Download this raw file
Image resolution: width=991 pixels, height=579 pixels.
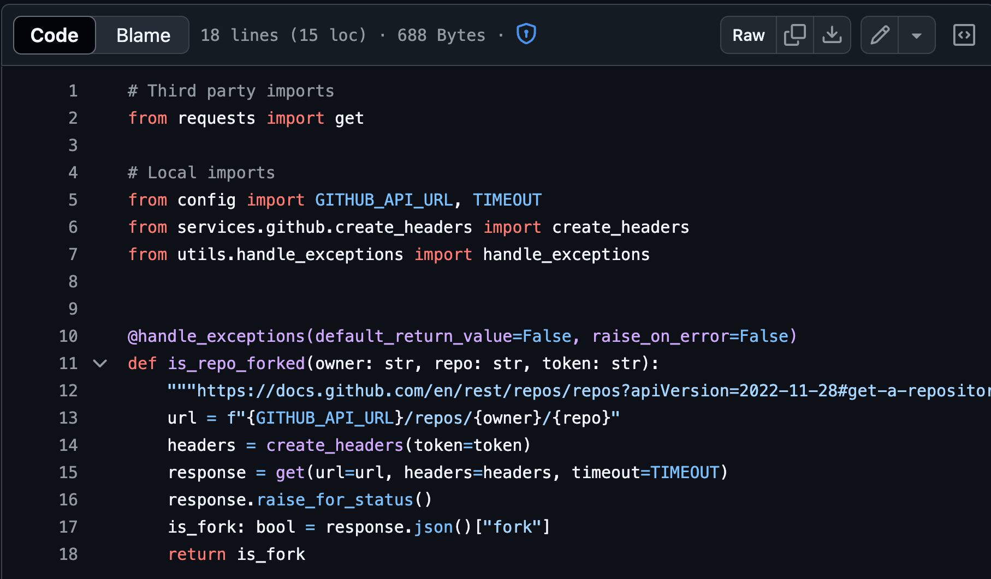pyautogui.click(x=832, y=34)
